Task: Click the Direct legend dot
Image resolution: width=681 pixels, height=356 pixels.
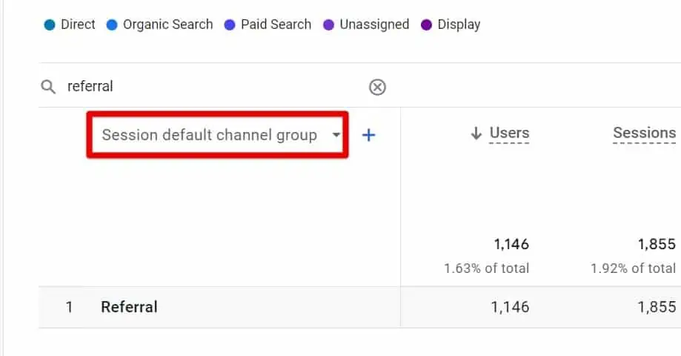Action: click(x=50, y=25)
